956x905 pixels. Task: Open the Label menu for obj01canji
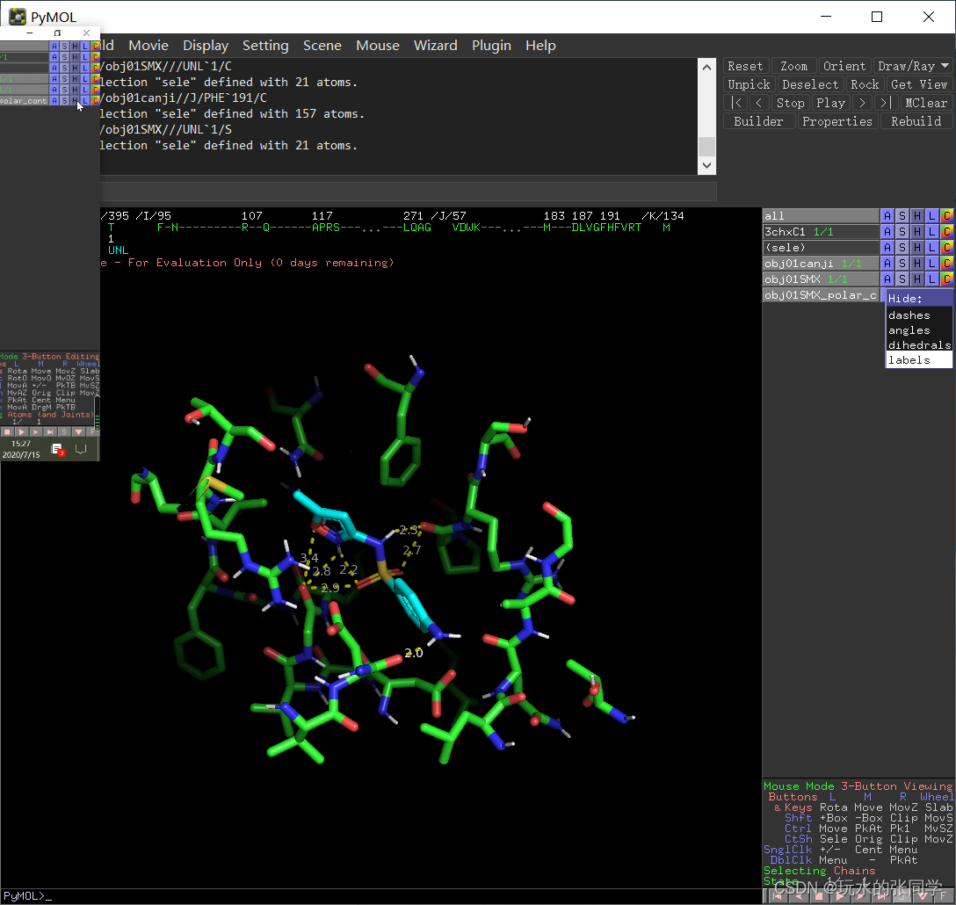click(931, 264)
